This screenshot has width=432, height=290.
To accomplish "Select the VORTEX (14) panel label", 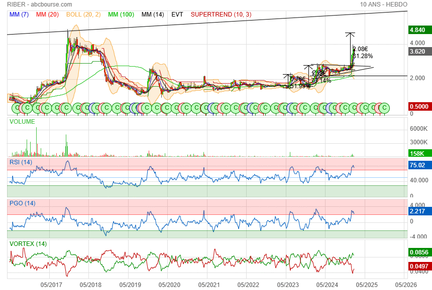I will (28, 244).
